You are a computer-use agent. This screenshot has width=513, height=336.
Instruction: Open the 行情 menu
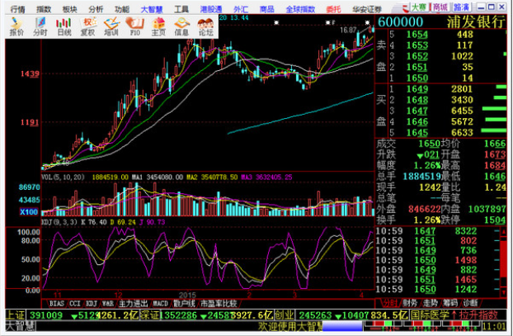pos(18,9)
